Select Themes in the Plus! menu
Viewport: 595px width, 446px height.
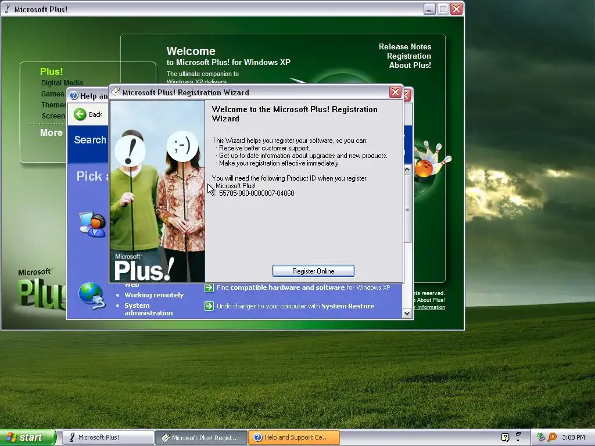point(53,105)
